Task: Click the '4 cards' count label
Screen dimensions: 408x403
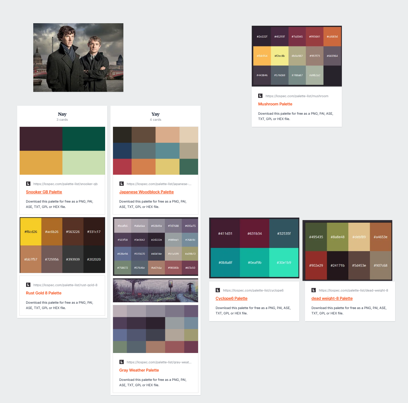Action: point(156,120)
